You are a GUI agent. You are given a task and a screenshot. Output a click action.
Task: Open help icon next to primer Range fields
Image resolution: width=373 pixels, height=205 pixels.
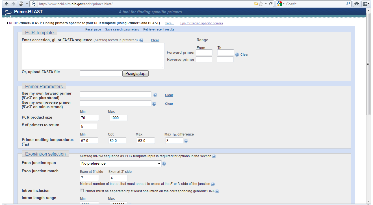pyautogui.click(x=237, y=54)
